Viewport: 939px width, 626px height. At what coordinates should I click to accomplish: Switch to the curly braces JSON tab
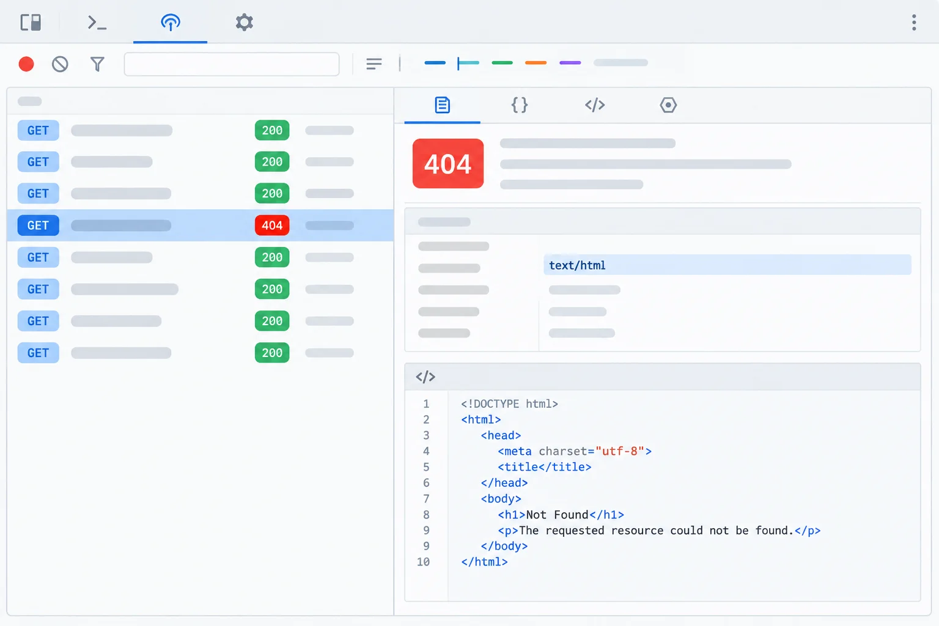[x=520, y=105]
